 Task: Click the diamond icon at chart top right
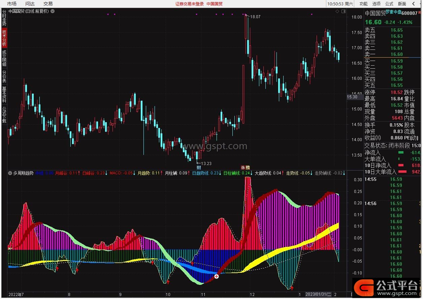(x=337, y=11)
